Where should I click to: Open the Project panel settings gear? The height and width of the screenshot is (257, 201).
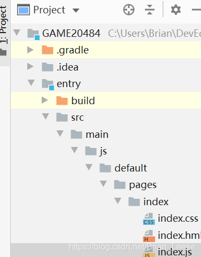point(176,10)
